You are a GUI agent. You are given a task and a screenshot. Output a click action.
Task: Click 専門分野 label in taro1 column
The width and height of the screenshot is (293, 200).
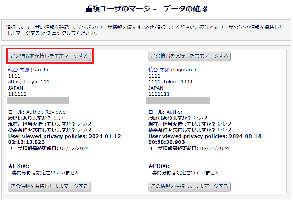point(19,166)
